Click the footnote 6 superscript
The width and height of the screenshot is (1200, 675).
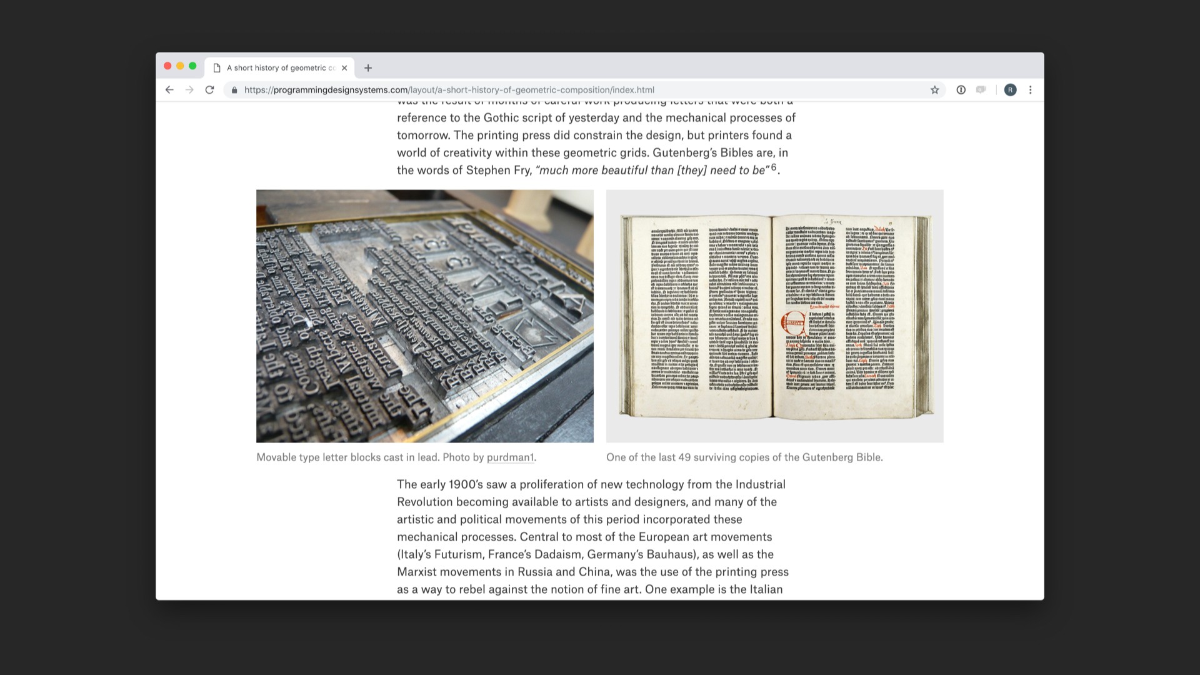[774, 167]
